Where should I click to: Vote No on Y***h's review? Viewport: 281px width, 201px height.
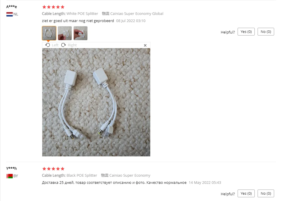click(266, 194)
